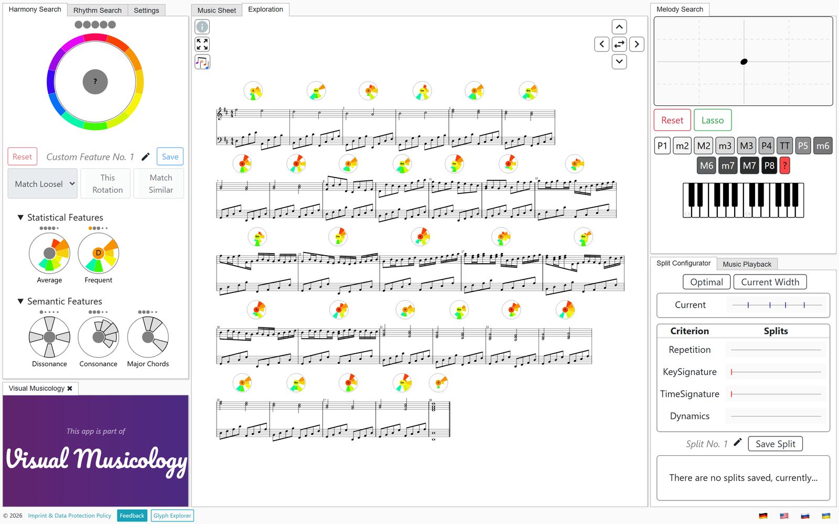
Task: Click the first harmony glyph above measure 1
Action: click(253, 91)
